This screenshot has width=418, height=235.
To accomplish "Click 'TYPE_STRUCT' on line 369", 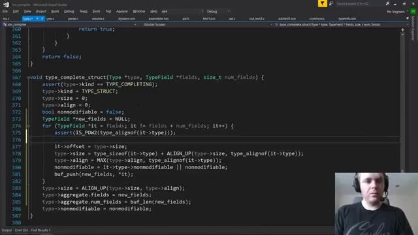I will pos(99,91).
